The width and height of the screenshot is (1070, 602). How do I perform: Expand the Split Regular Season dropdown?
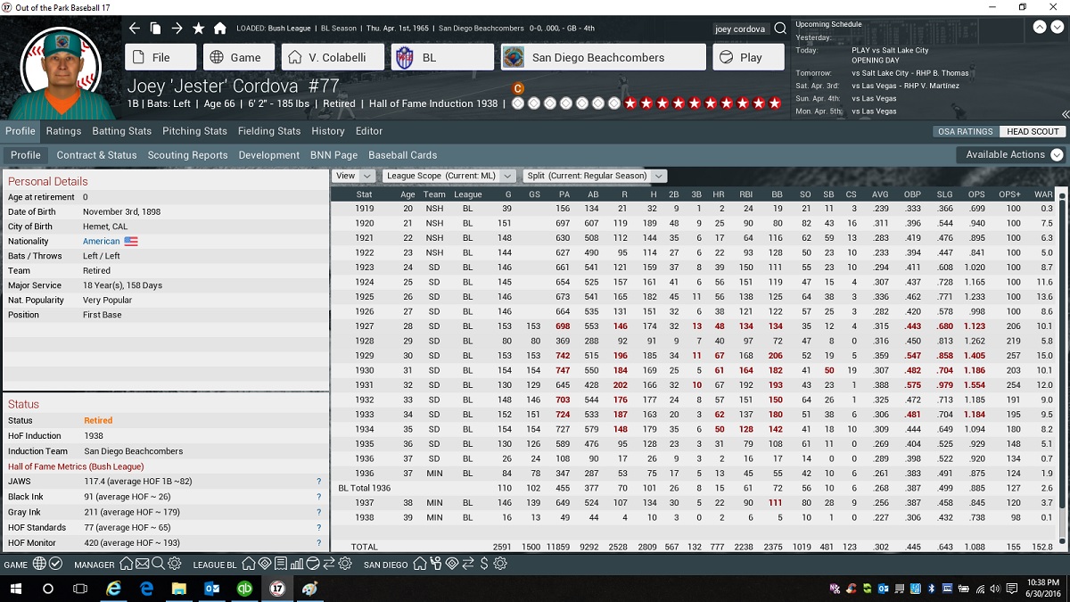[595, 176]
